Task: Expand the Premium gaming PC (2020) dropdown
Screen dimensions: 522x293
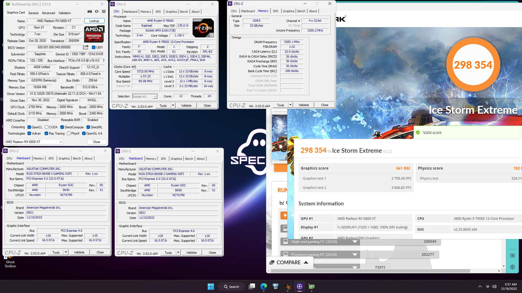Action: (355, 254)
